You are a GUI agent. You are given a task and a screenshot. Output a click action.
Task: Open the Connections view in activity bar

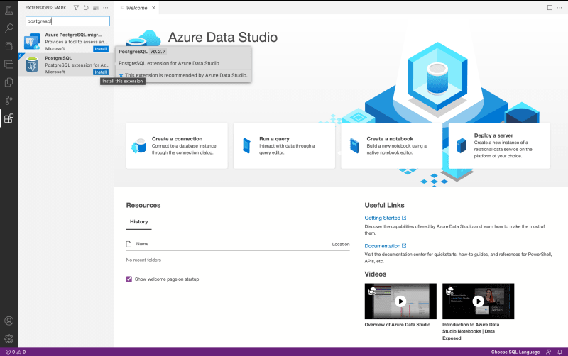pyautogui.click(x=9, y=11)
